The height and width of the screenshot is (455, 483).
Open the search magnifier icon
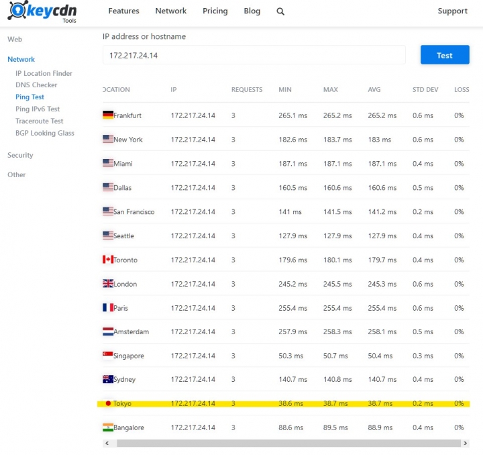click(x=280, y=11)
